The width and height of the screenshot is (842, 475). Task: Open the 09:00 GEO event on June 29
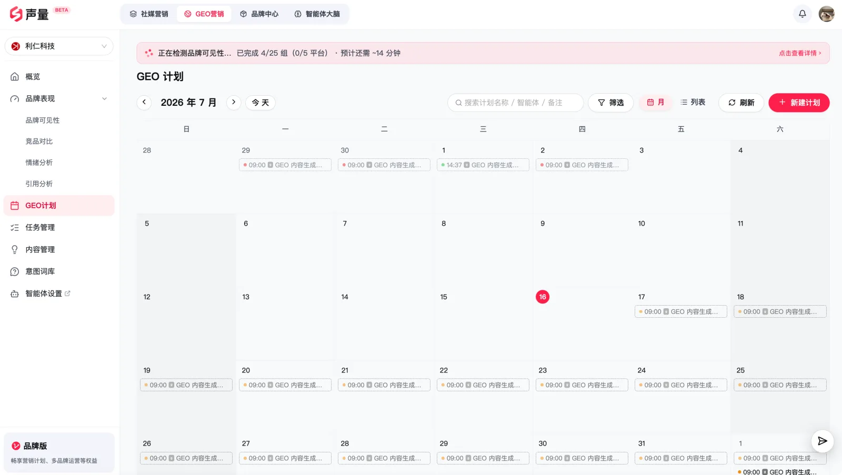[285, 165]
